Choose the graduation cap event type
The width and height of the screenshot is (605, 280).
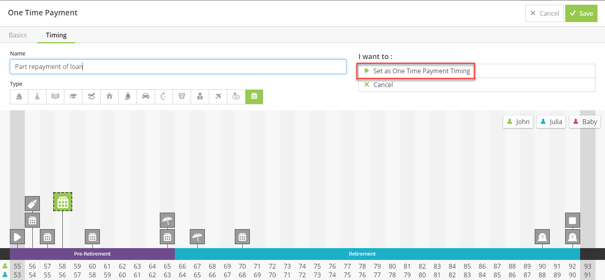coord(73,96)
